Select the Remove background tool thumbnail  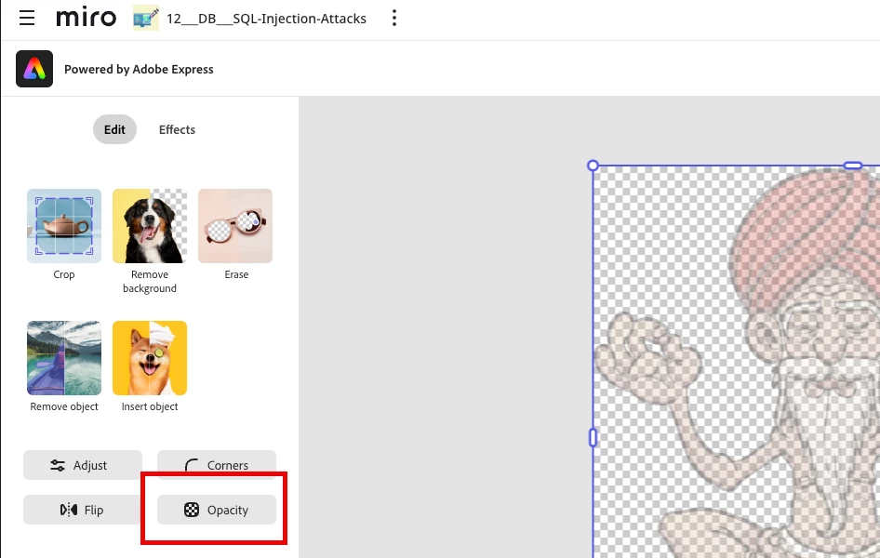pyautogui.click(x=150, y=226)
